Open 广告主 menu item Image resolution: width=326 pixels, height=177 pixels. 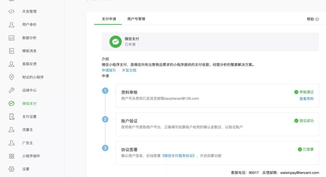pos(27,143)
